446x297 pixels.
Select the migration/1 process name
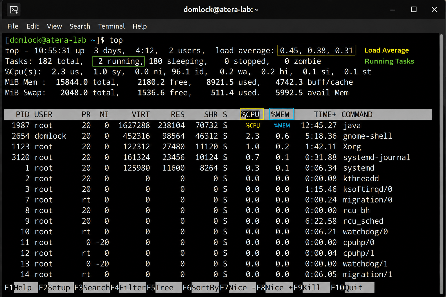point(368,274)
